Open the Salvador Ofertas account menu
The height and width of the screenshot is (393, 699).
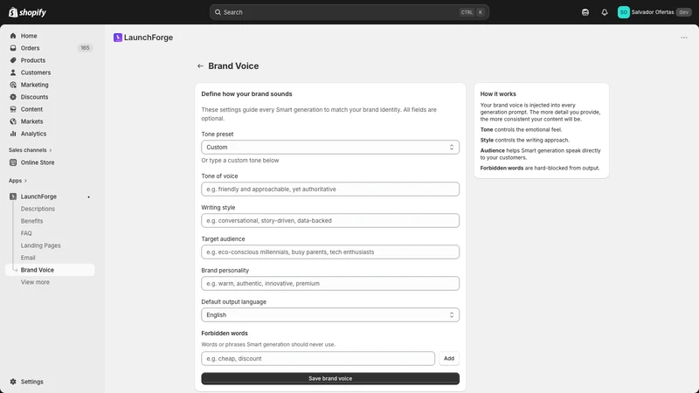click(654, 12)
